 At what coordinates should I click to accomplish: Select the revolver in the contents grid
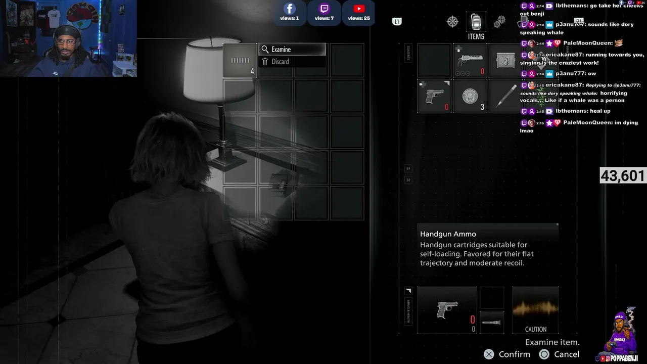pos(470,61)
